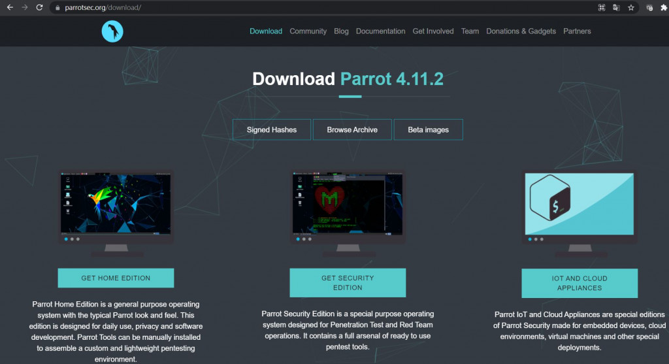
Task: Open the Community nav item
Action: [308, 31]
